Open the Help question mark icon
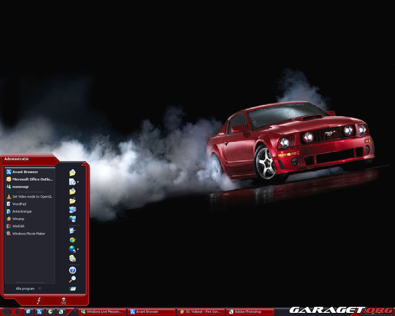Image resolution: width=395 pixels, height=316 pixels. 72,270
